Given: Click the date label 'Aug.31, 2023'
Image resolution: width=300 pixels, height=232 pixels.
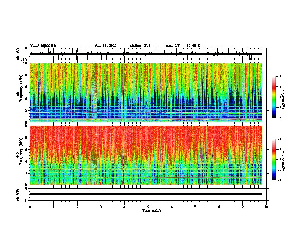Looking at the screenshot, I should (106, 45).
